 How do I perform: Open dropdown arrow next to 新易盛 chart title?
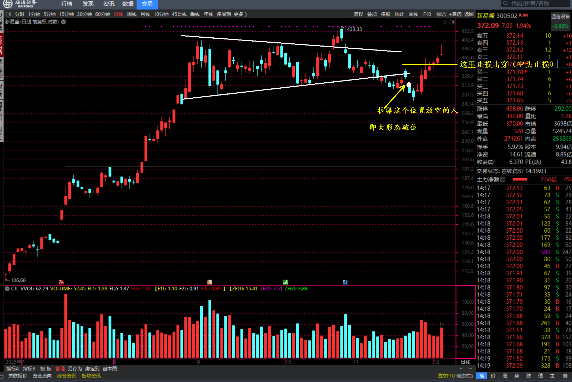[64, 22]
